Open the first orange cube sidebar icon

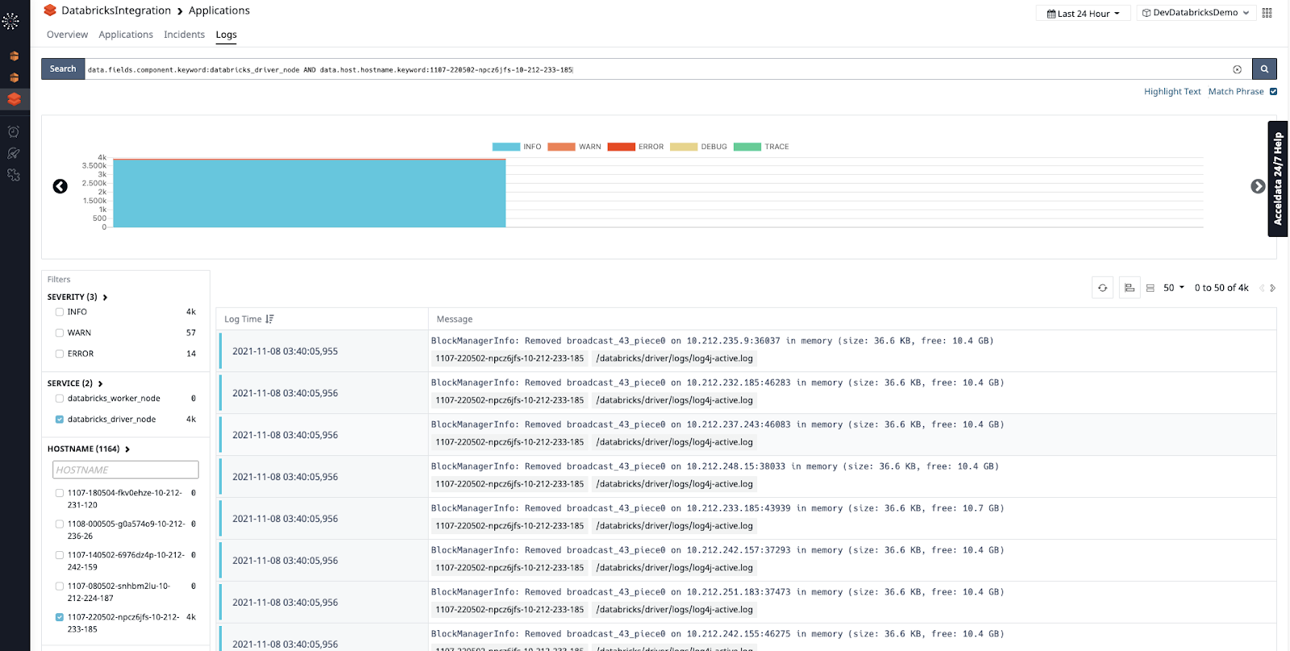14,56
